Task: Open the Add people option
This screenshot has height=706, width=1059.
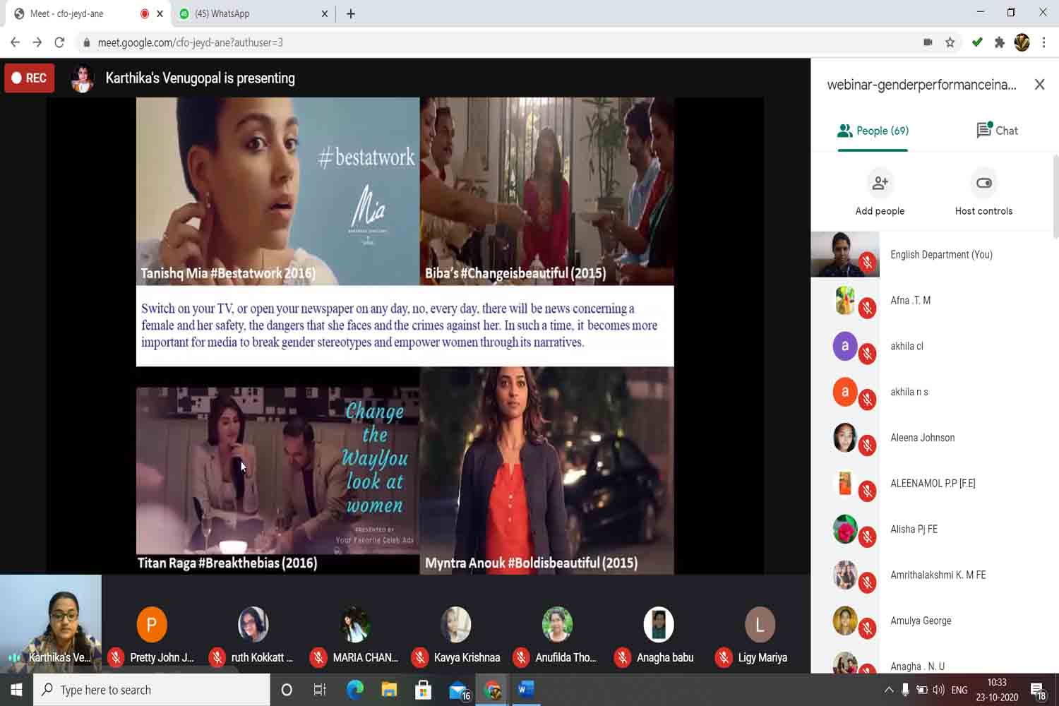Action: 879,192
